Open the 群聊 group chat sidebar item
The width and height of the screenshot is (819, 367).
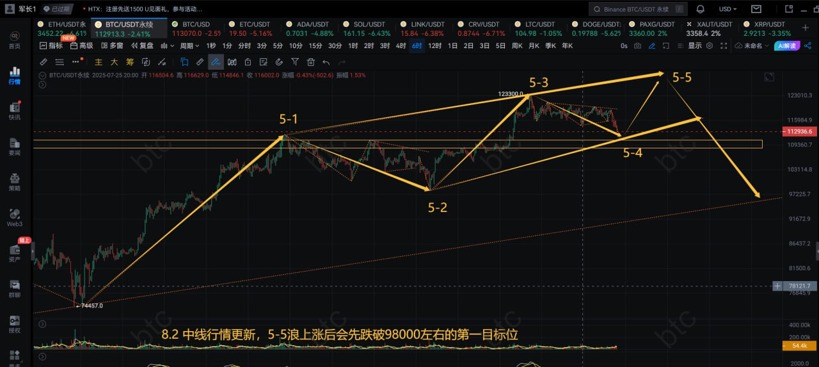[14, 288]
